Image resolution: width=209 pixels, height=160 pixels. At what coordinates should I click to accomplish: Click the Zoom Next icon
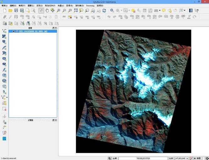point(99,11)
